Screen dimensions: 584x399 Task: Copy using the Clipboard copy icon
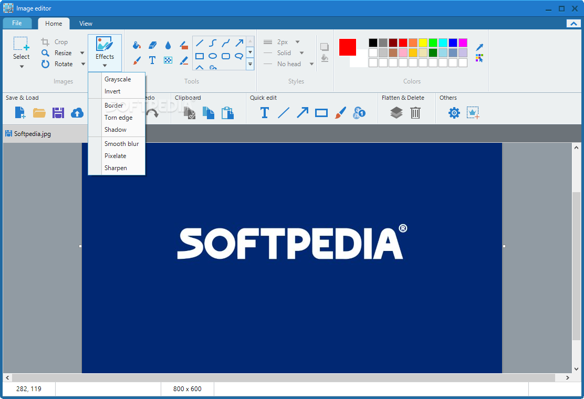[x=208, y=113]
